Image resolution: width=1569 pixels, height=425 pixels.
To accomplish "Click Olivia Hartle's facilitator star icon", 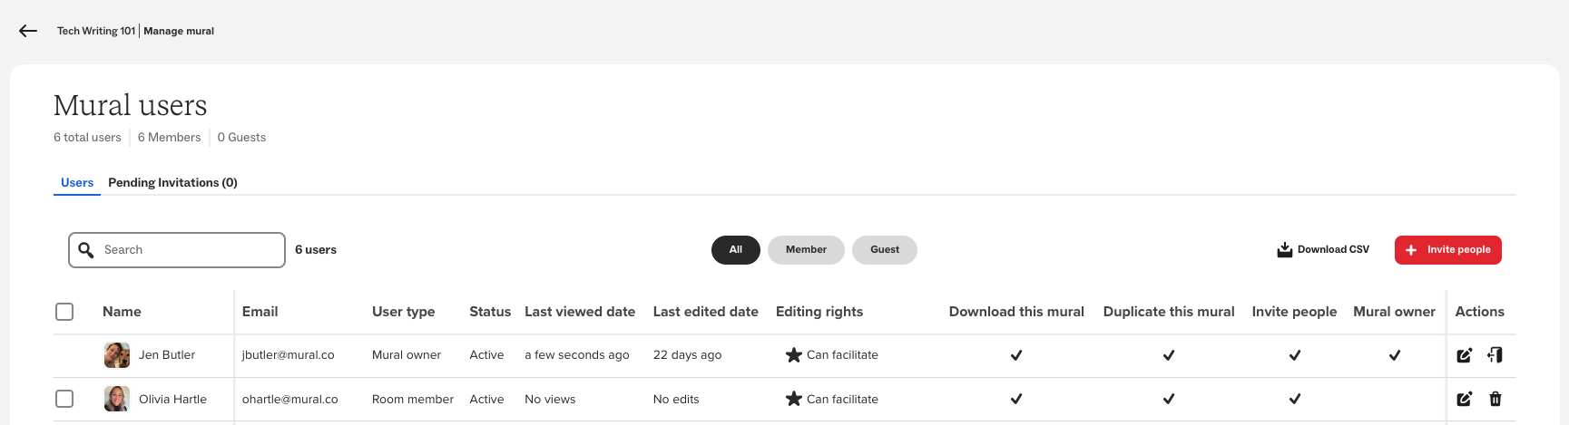I will tap(793, 399).
